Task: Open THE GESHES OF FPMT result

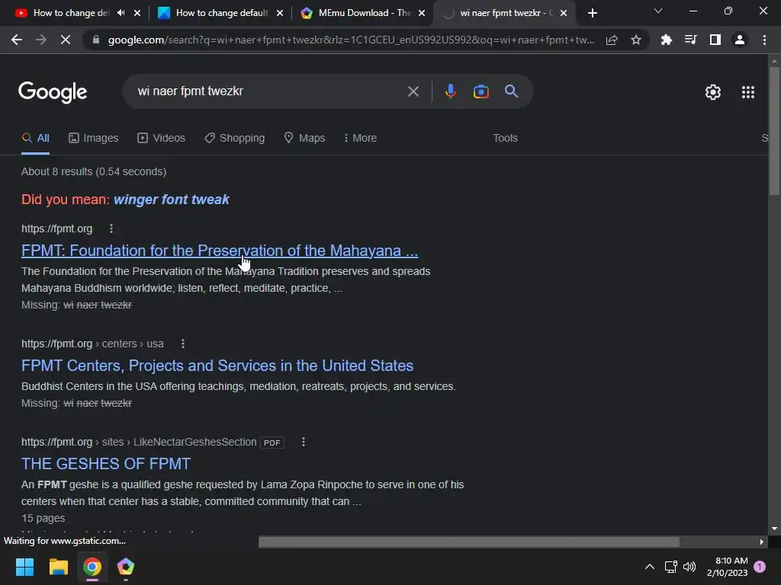Action: coord(105,464)
